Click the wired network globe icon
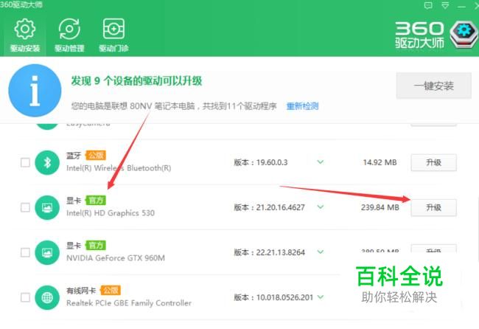 [x=47, y=297]
